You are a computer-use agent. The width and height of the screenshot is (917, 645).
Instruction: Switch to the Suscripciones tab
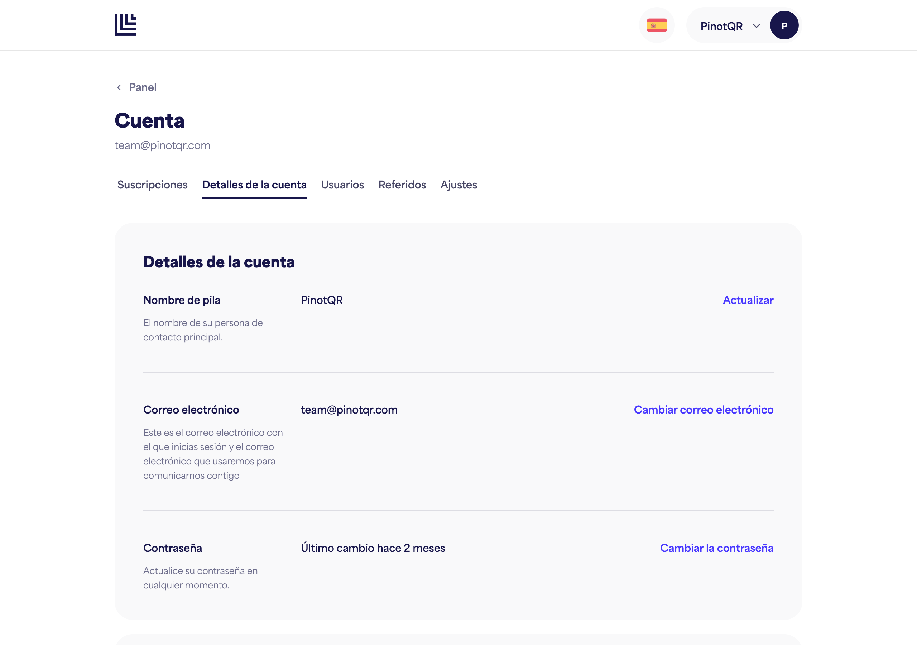click(x=153, y=185)
